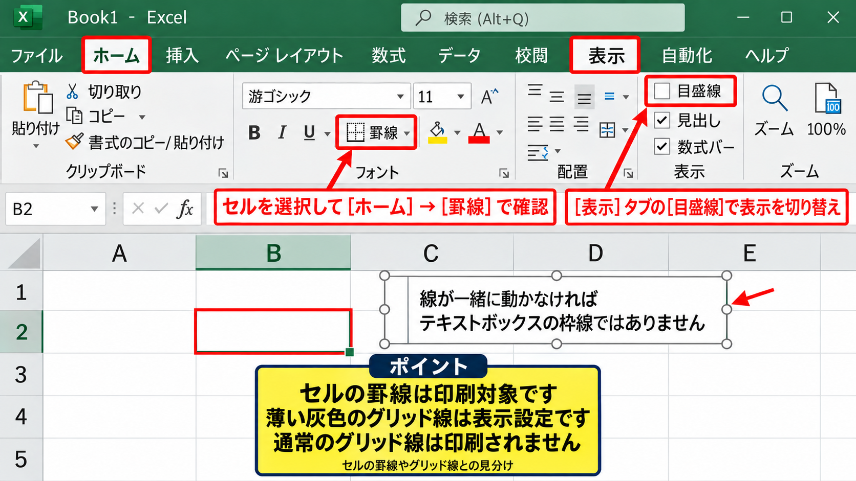Select column B header

coord(273,253)
